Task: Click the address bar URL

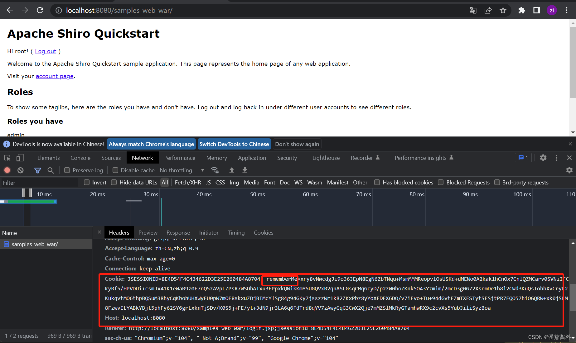Action: pos(119,10)
